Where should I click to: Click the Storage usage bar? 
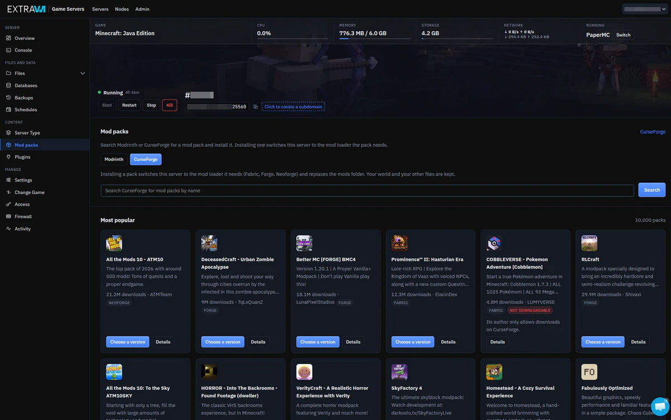457,39
